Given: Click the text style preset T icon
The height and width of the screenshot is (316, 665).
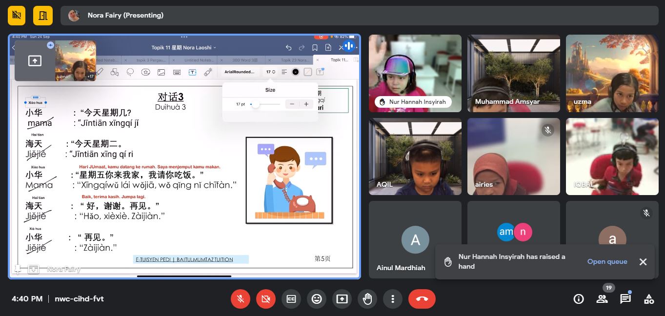Looking at the screenshot, I should [x=320, y=72].
